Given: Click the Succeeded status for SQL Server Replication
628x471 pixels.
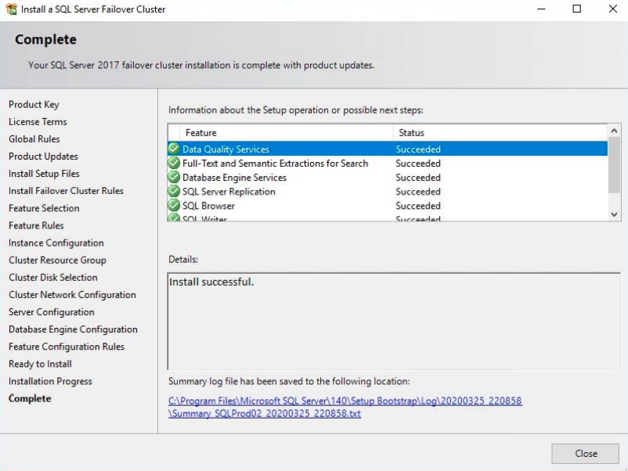Looking at the screenshot, I should coord(418,192).
